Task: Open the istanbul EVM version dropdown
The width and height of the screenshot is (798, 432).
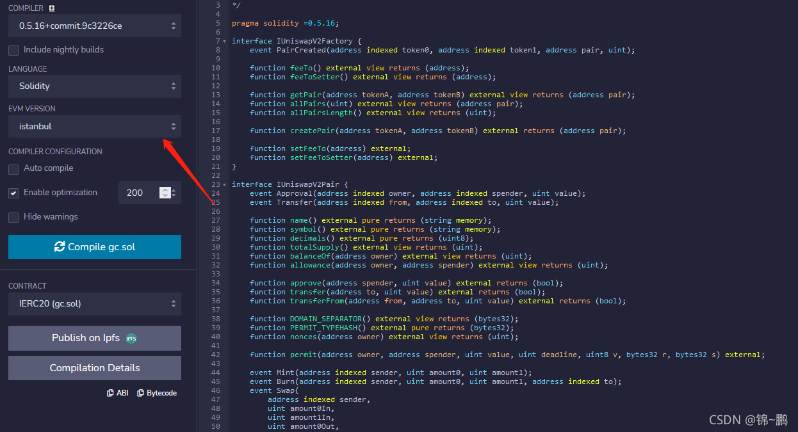Action: coord(95,126)
